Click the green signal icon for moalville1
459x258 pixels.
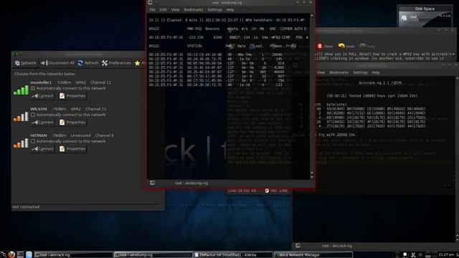pos(21,90)
